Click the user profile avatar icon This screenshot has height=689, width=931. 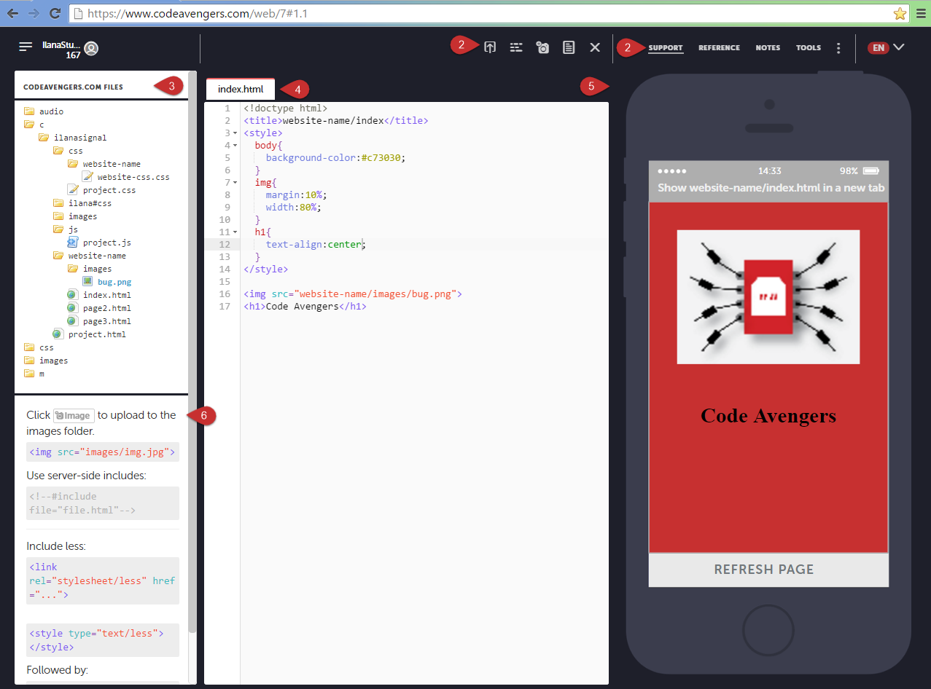coord(91,49)
